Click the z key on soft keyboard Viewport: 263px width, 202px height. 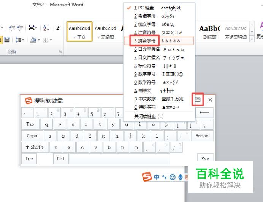(x=56, y=147)
